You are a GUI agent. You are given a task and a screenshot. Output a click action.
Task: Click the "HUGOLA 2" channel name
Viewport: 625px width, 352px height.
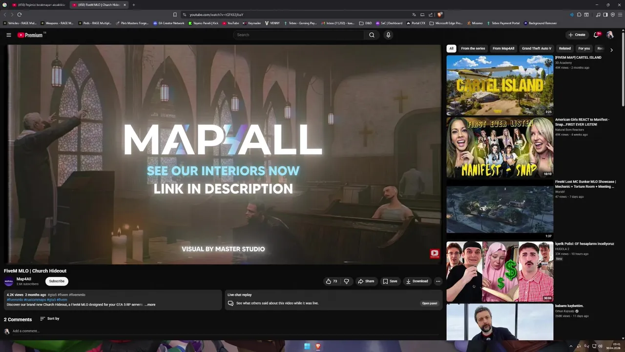tap(563, 249)
